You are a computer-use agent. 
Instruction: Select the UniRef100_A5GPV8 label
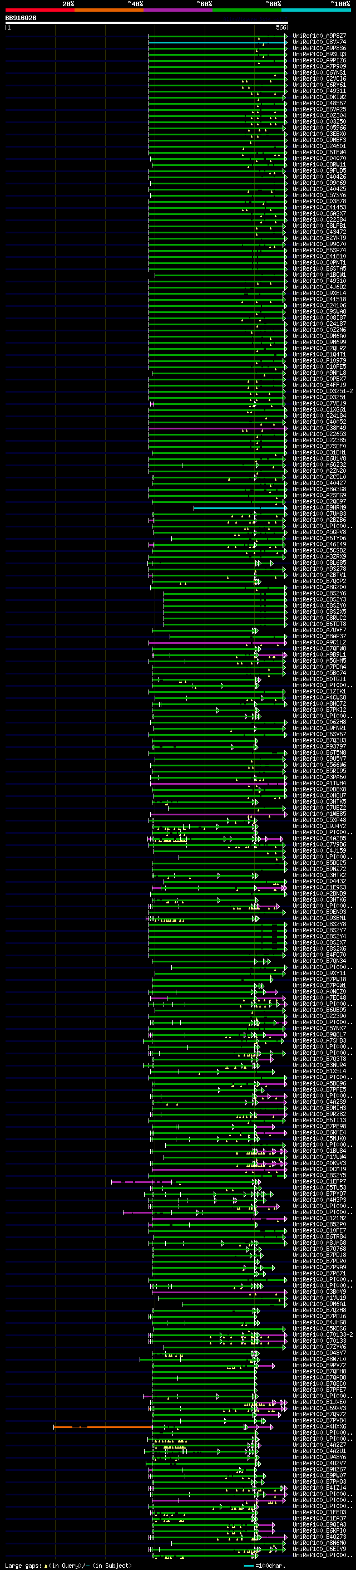click(x=319, y=532)
